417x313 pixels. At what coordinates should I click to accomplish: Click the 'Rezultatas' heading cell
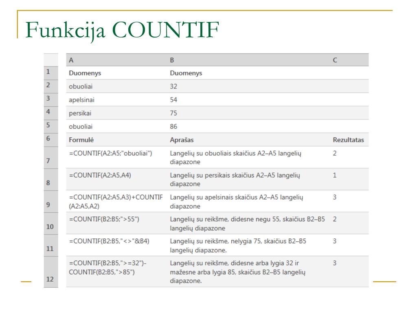(x=349, y=140)
